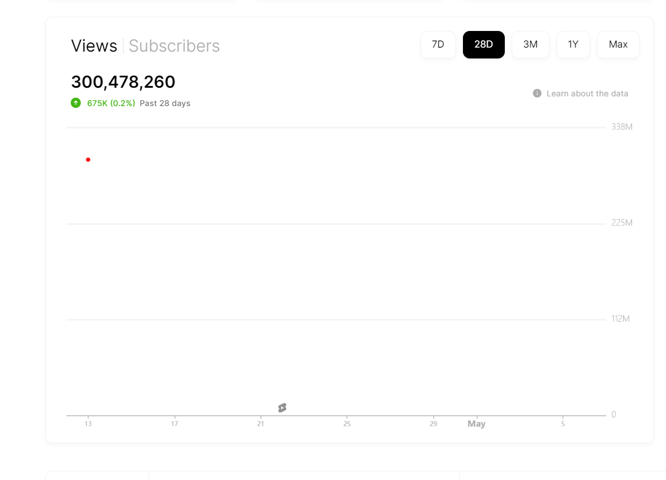666x480 pixels.
Task: Click the 338M y-axis label
Action: [621, 127]
